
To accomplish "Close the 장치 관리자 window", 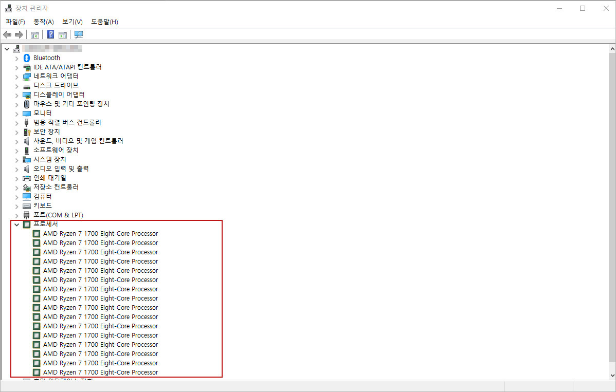I will click(x=606, y=8).
